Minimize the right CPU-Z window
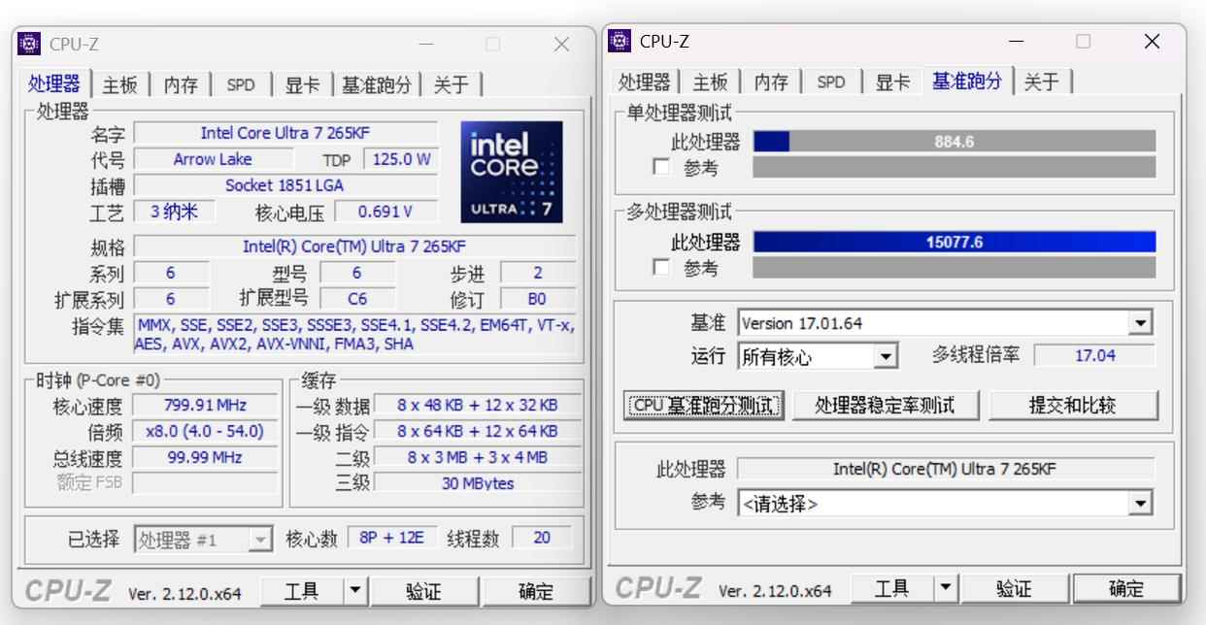The width and height of the screenshot is (1206, 625). (1017, 42)
